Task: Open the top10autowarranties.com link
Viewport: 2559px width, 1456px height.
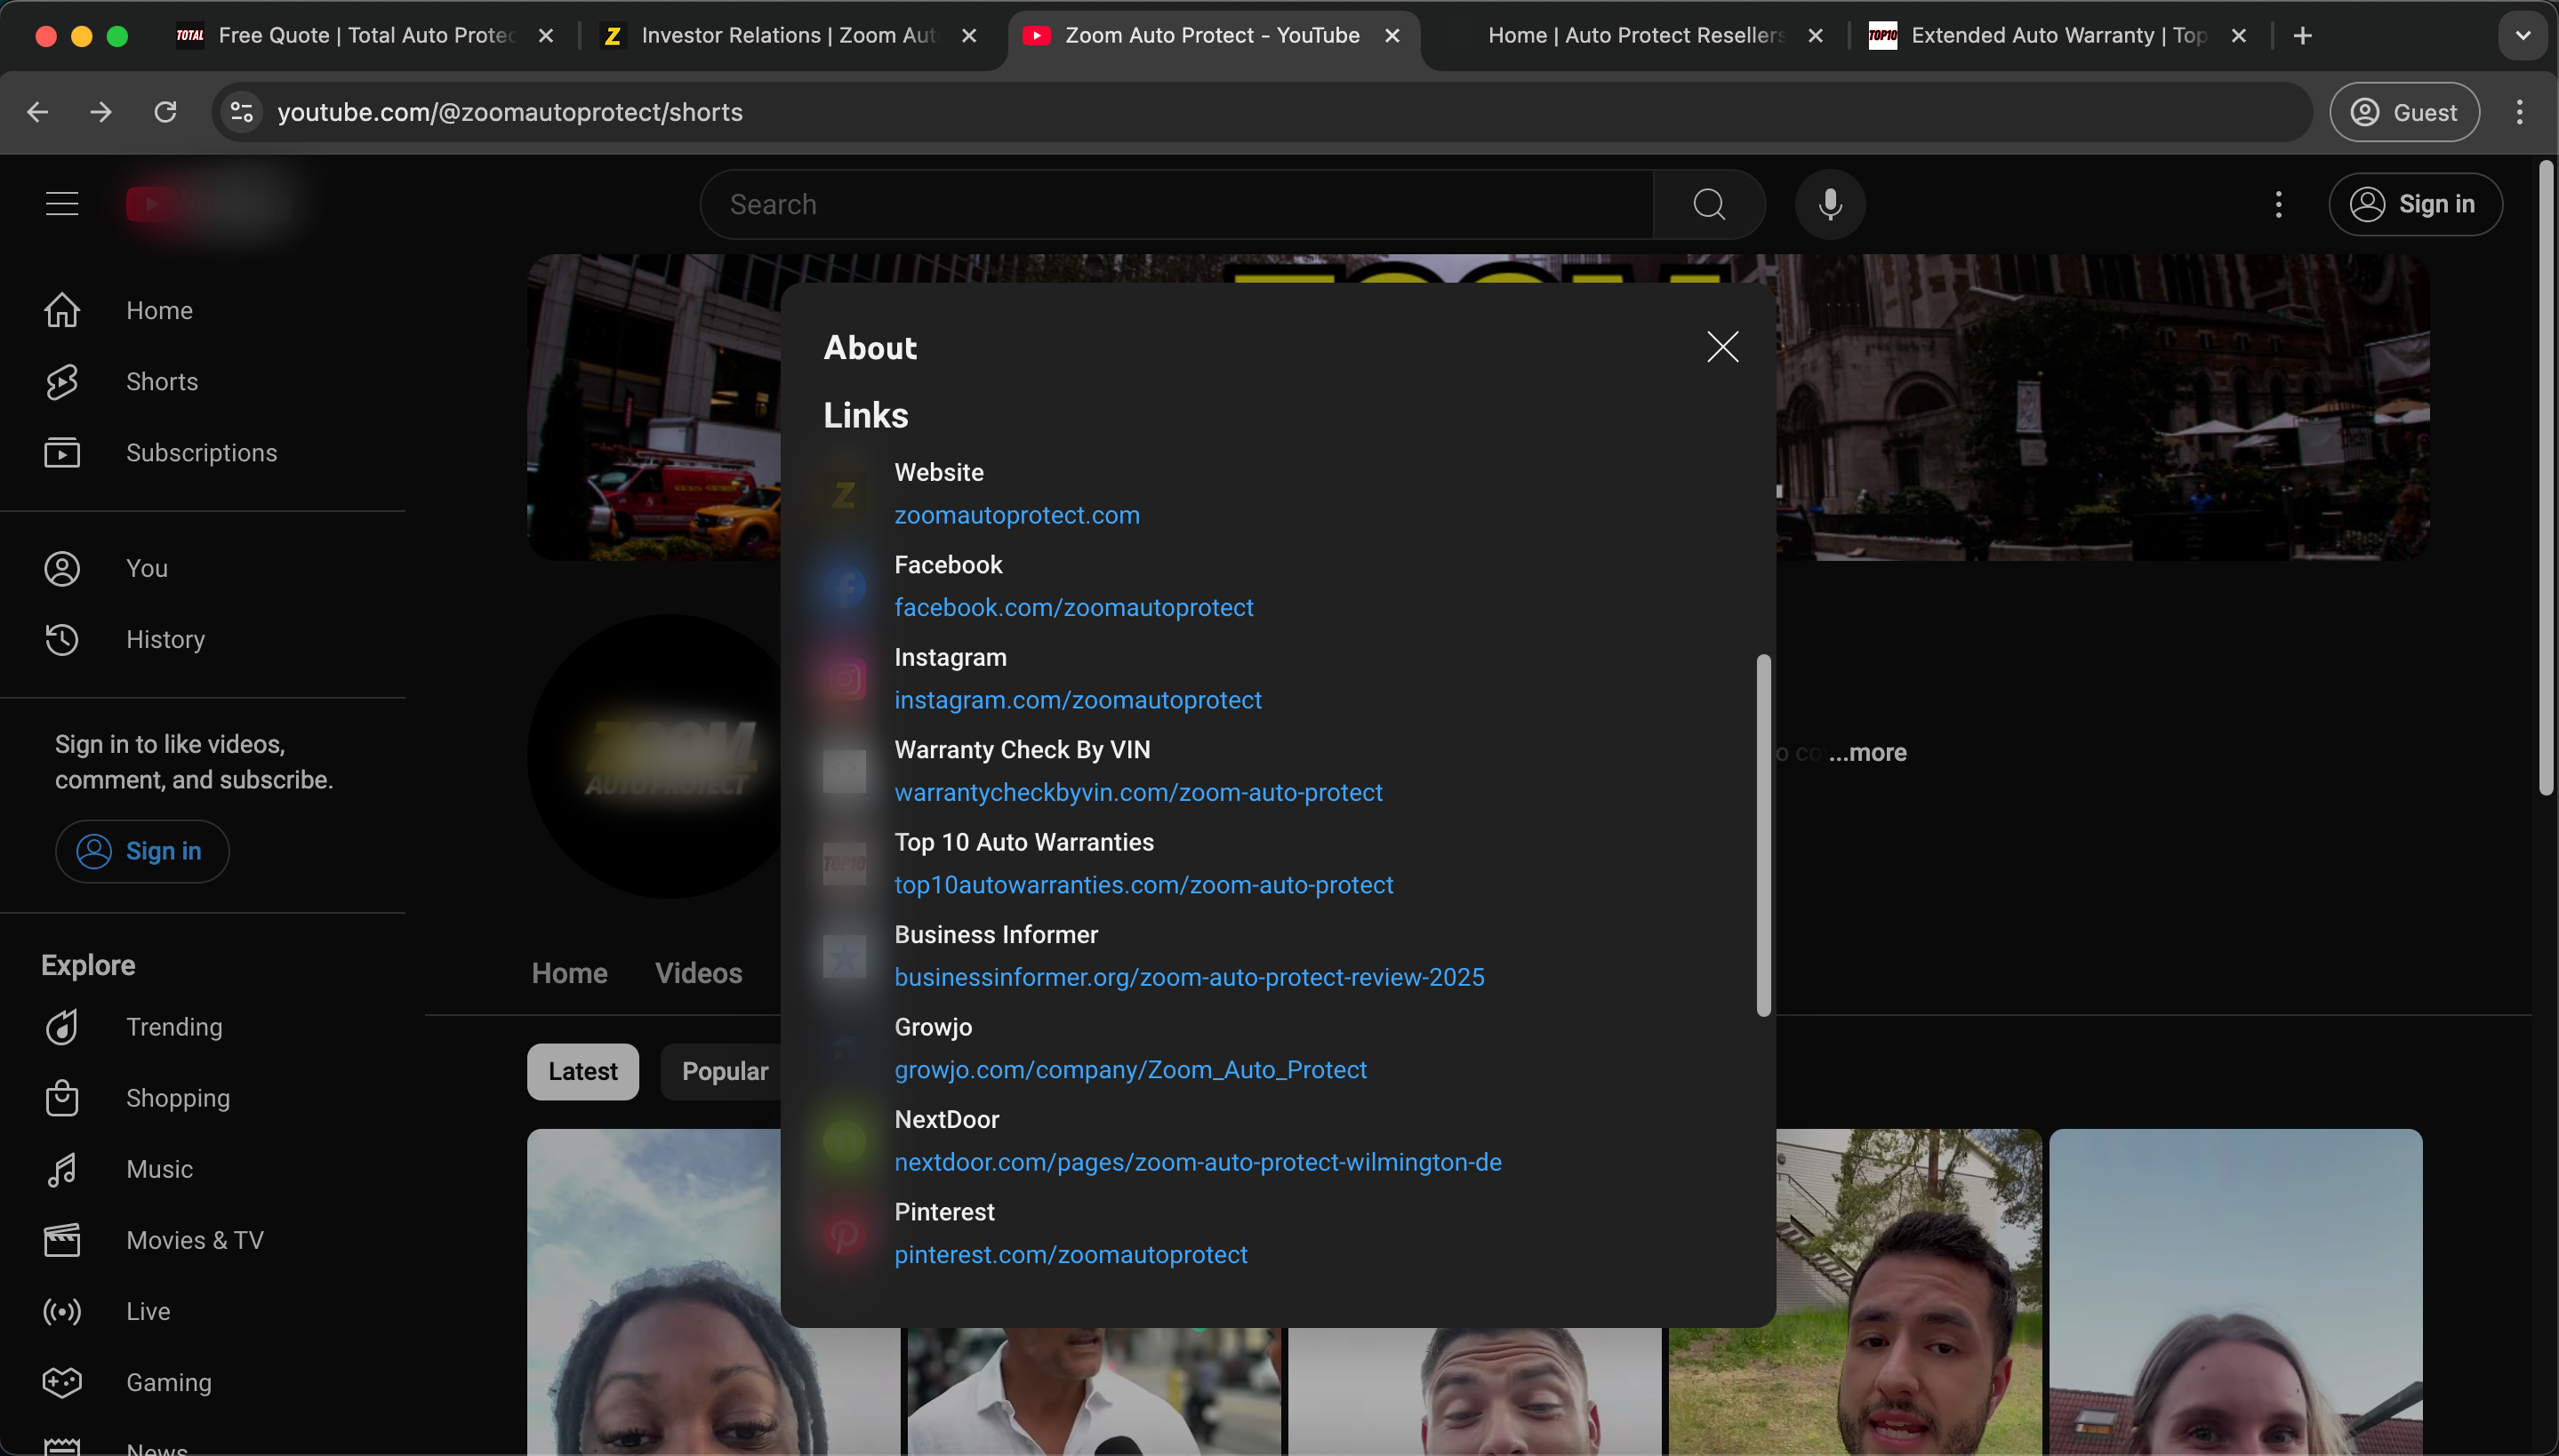Action: (x=1143, y=885)
